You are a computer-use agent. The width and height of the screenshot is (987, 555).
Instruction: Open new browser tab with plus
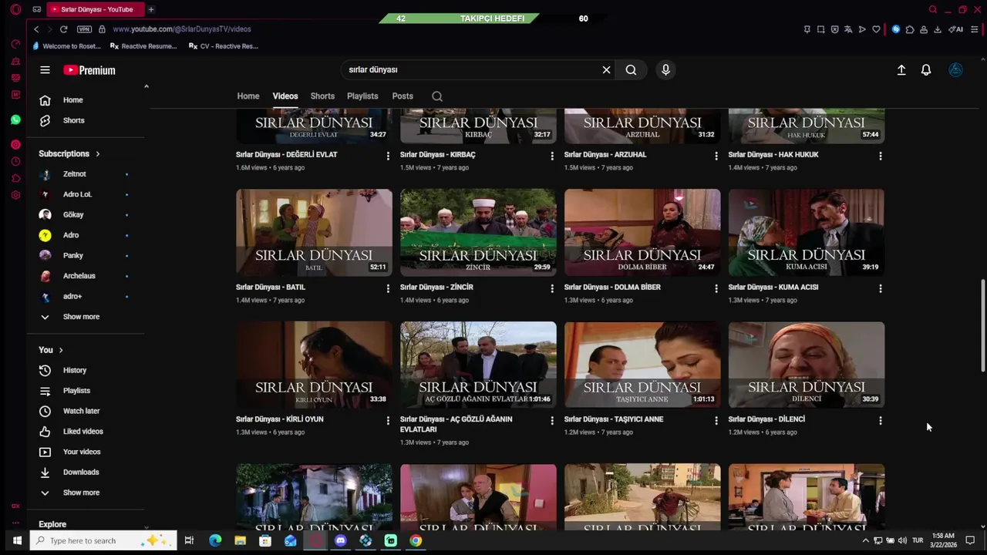coord(151,9)
